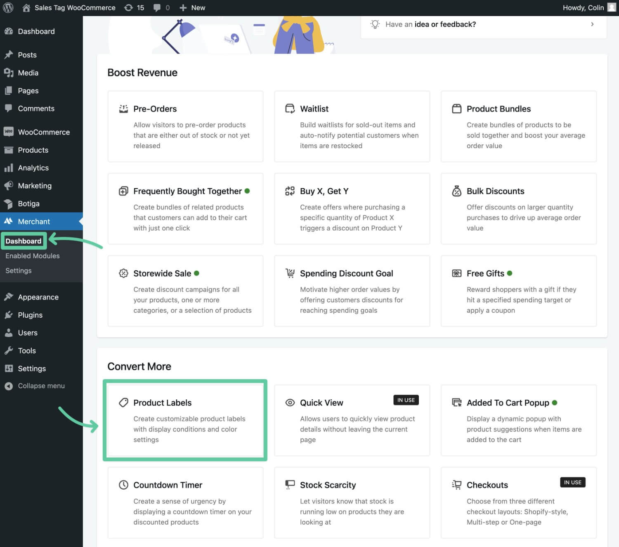The width and height of the screenshot is (619, 547).
Task: Click the green status dot beside Free Gifts
Action: [x=510, y=273]
